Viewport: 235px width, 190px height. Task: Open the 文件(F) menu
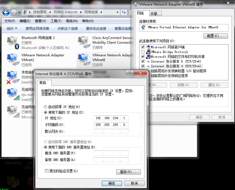pos(10,21)
